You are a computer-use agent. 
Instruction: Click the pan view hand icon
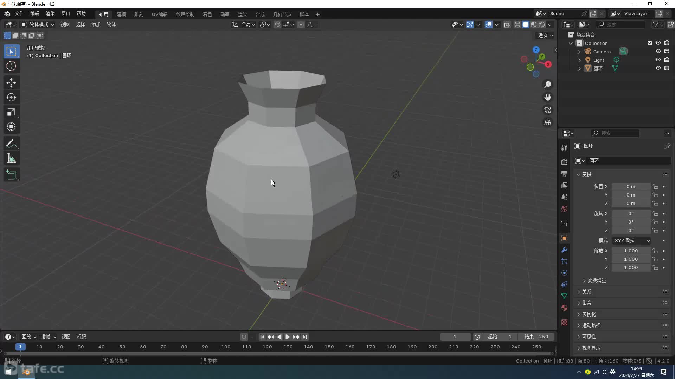(548, 97)
